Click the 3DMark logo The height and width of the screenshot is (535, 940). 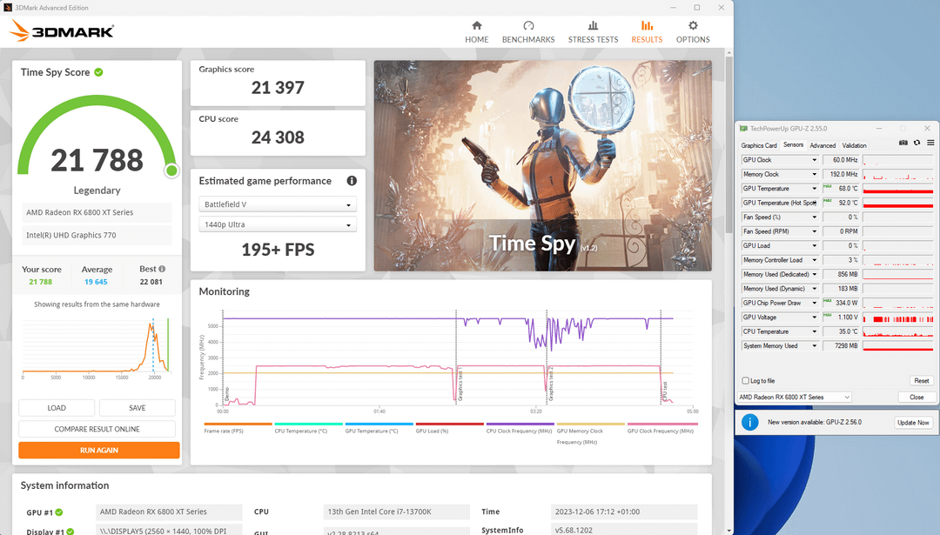pyautogui.click(x=62, y=30)
